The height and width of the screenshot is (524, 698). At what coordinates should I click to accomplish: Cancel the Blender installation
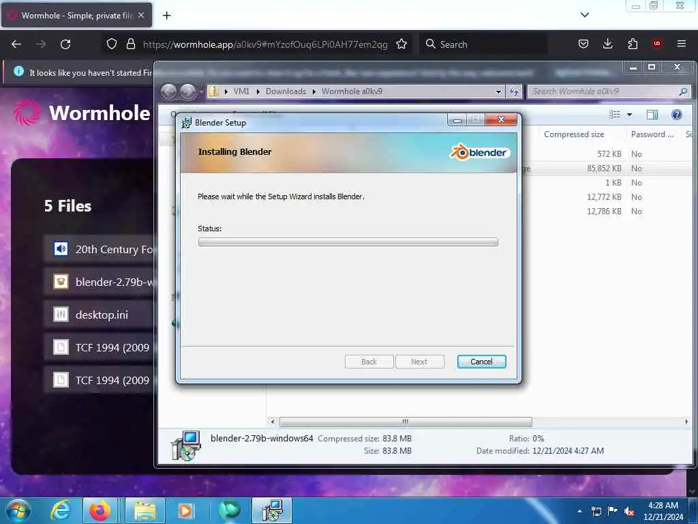481,362
